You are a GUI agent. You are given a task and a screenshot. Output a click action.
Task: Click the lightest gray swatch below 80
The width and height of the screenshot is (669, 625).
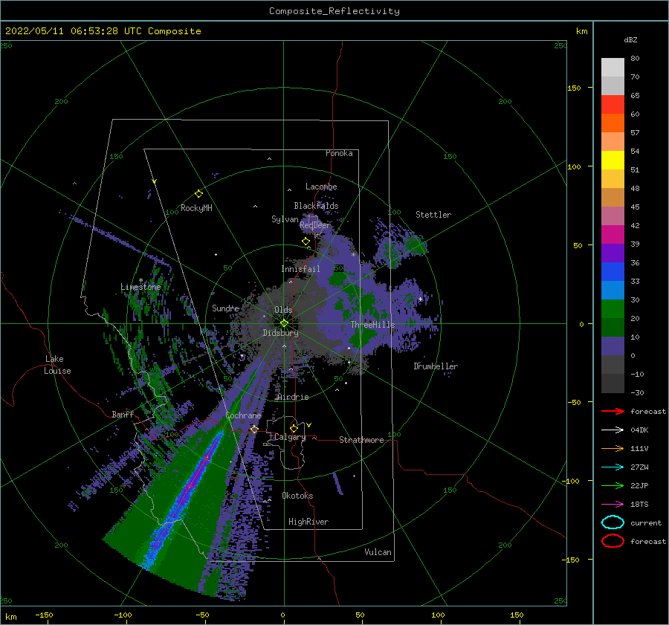point(613,68)
